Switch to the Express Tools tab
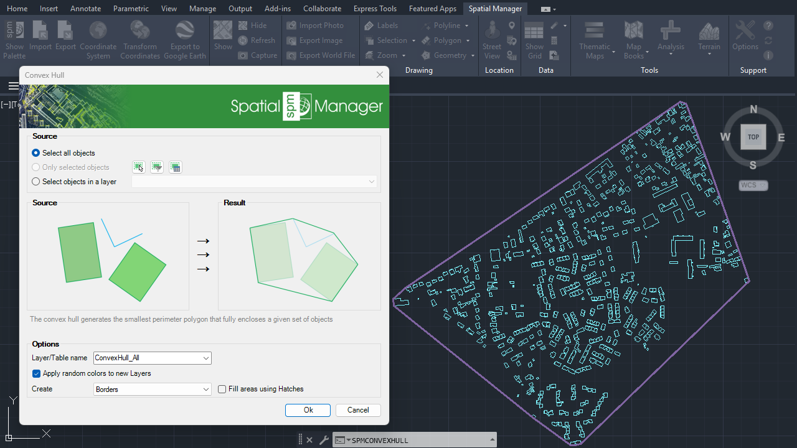Screen dimensions: 797x448 (x=375, y=9)
